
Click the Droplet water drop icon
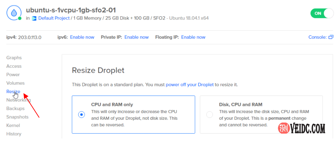14,13
